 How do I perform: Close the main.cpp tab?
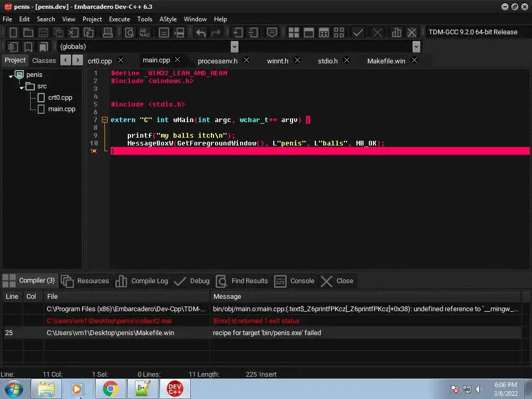[177, 60]
